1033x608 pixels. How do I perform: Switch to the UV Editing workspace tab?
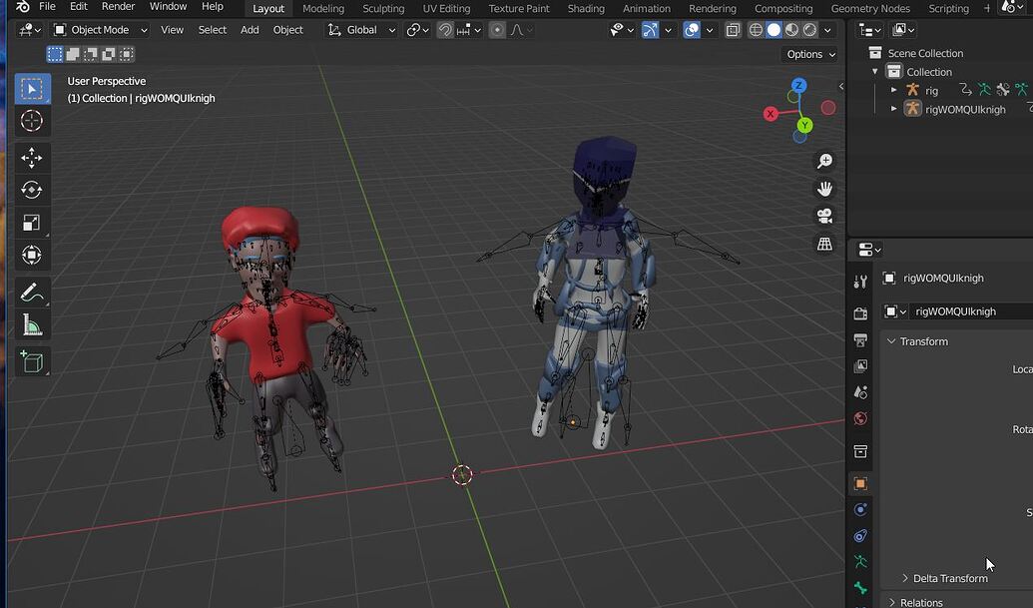point(447,9)
